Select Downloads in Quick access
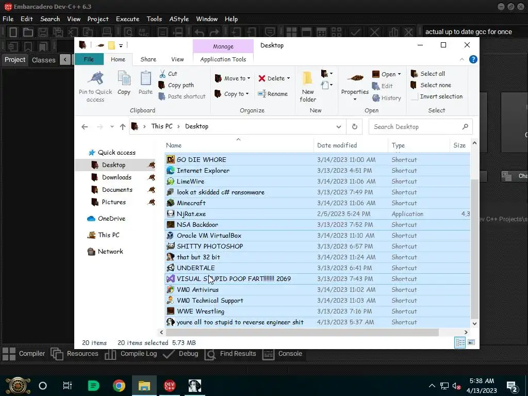Image resolution: width=528 pixels, height=396 pixels. click(x=117, y=177)
